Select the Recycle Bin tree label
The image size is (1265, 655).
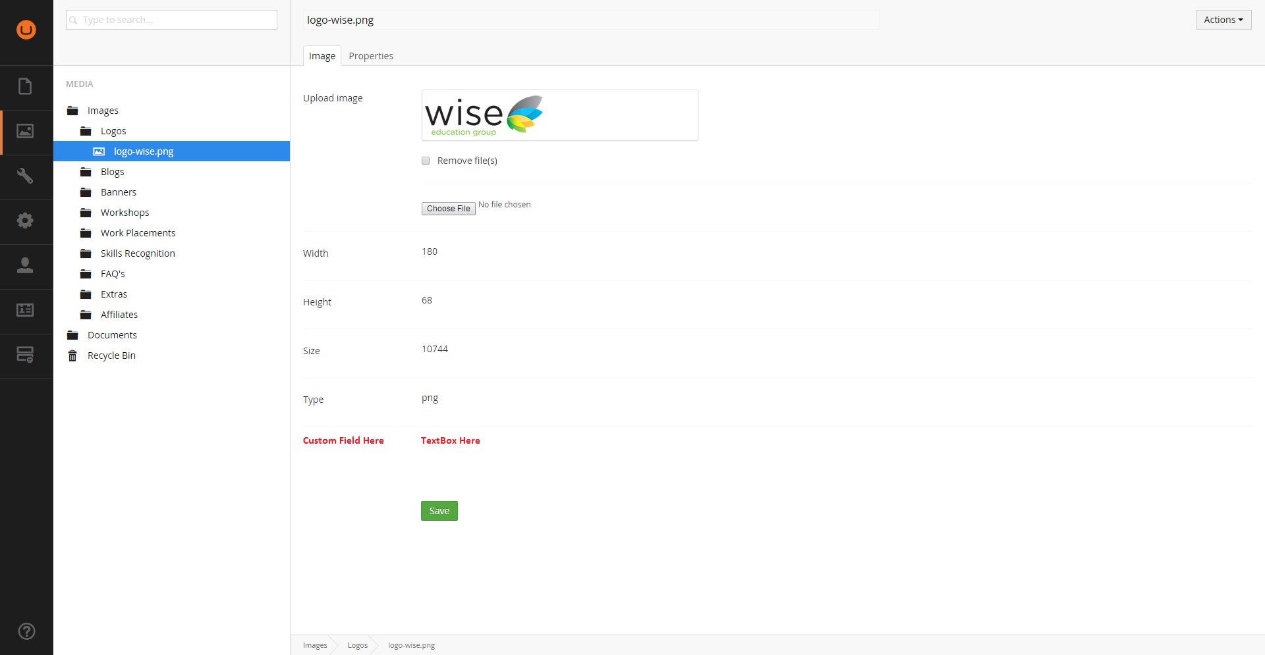111,355
